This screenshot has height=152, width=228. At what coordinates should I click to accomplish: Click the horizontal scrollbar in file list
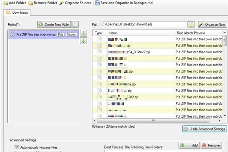[x=153, y=121]
